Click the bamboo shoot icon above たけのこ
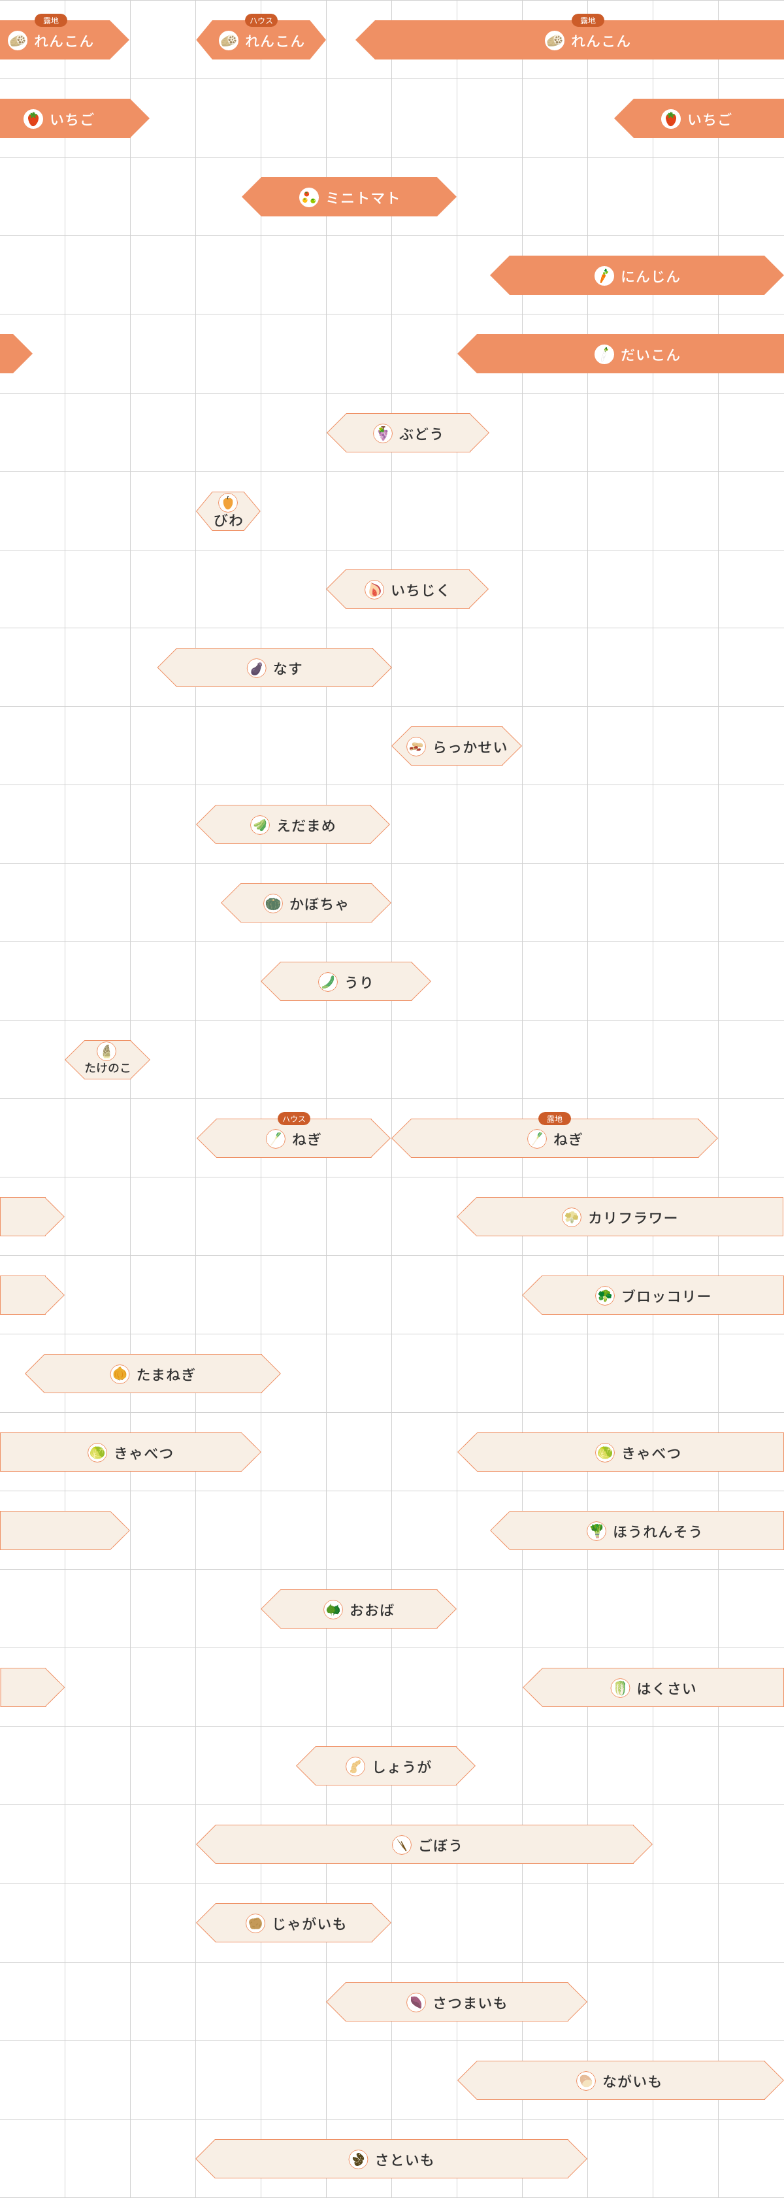Screen dimensions: 784x2198 coord(106,1051)
